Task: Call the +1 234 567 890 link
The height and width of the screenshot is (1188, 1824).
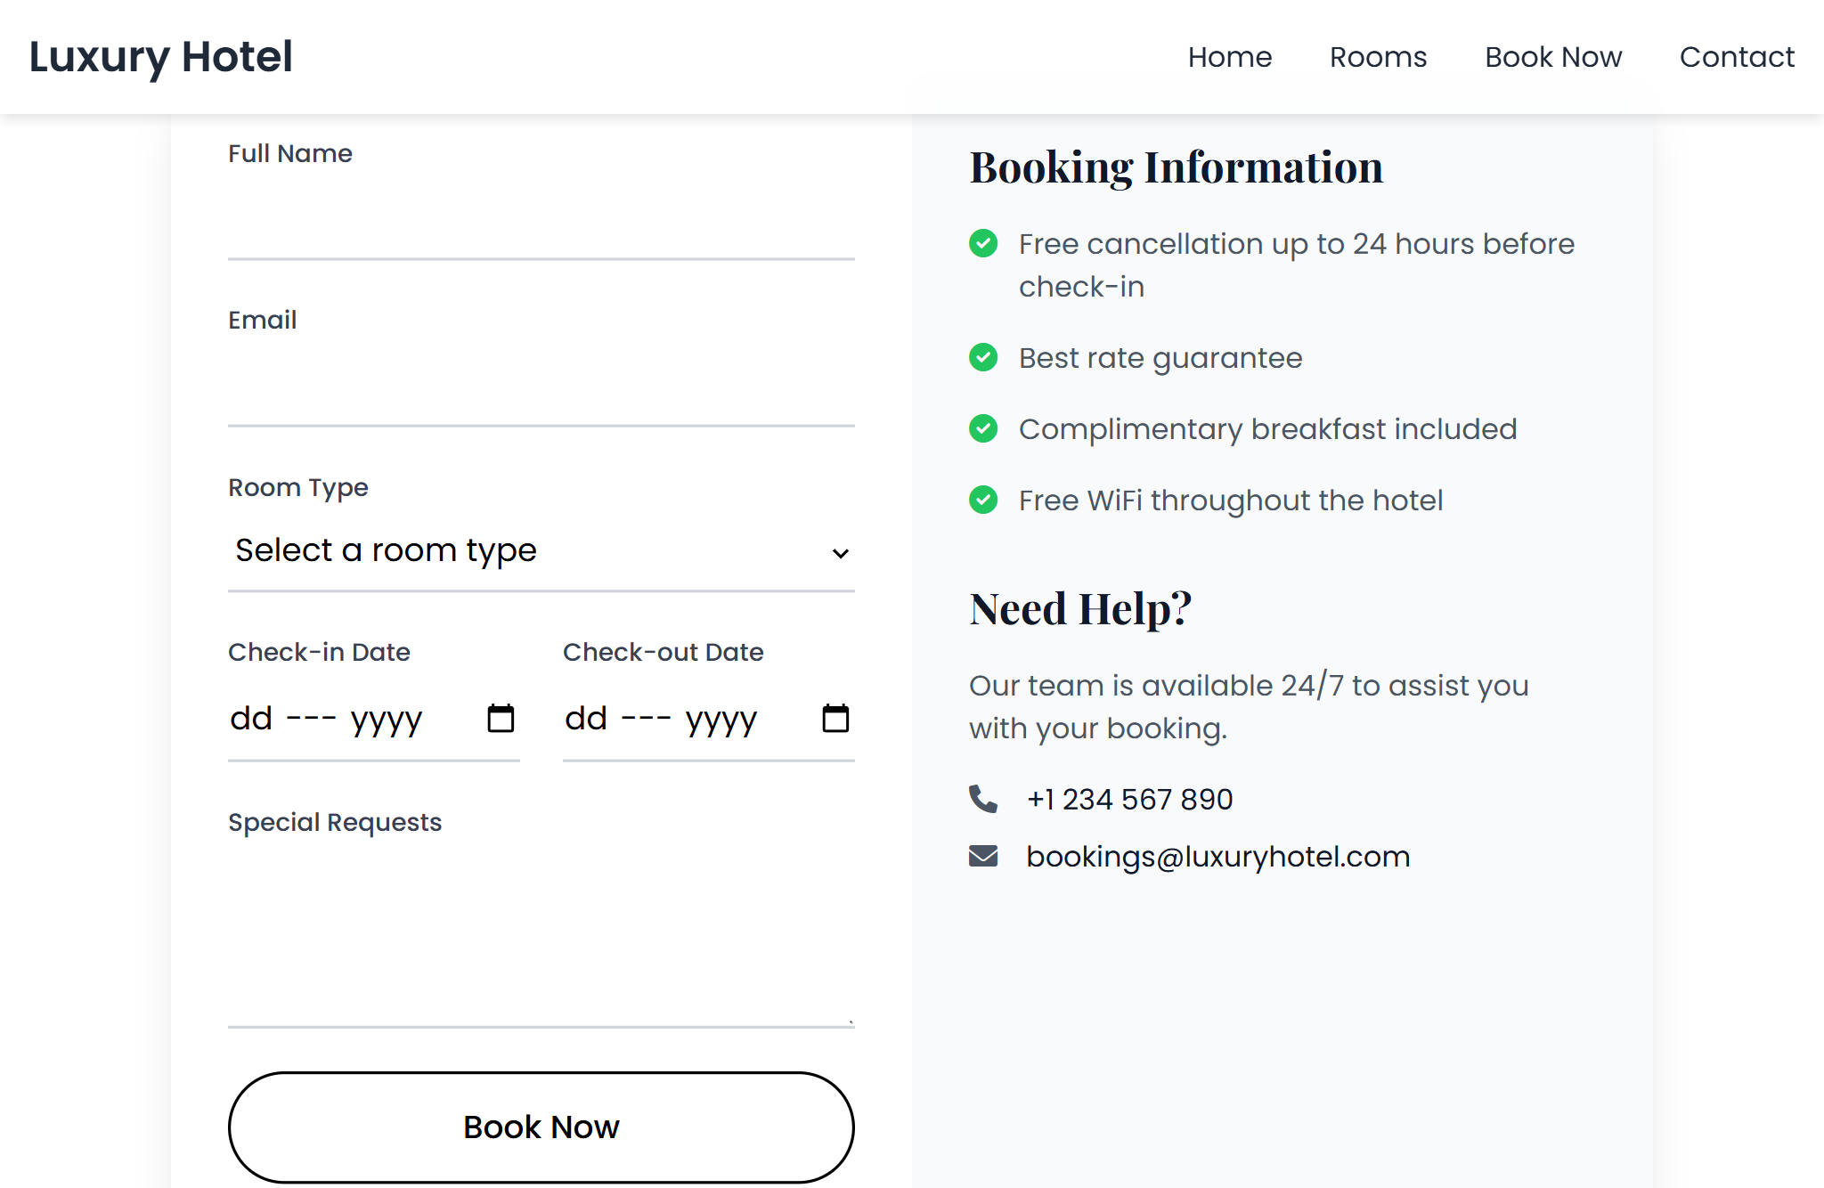Action: 1129,799
